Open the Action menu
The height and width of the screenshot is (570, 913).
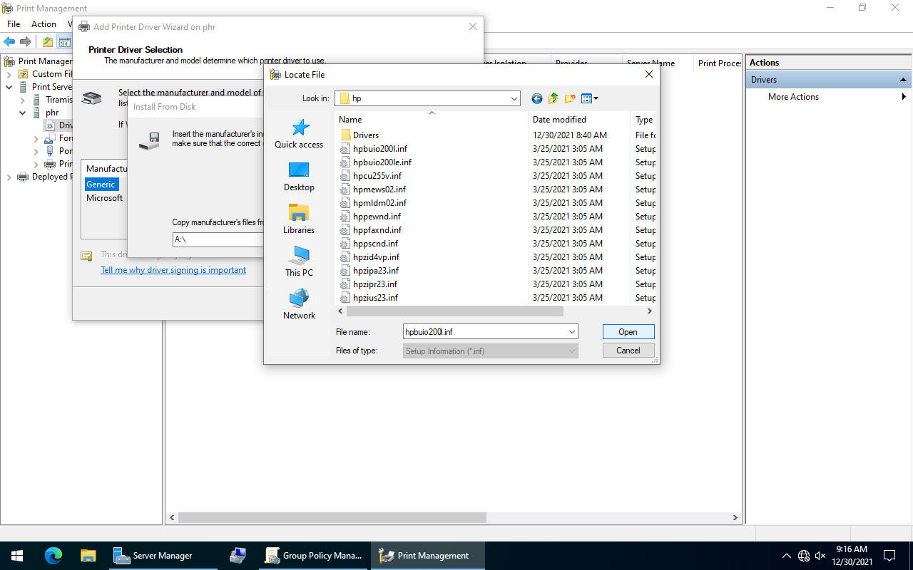point(44,24)
